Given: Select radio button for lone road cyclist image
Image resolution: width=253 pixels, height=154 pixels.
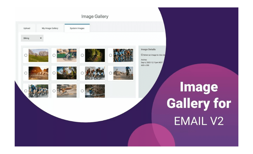Looking at the screenshot, I should (110, 73).
